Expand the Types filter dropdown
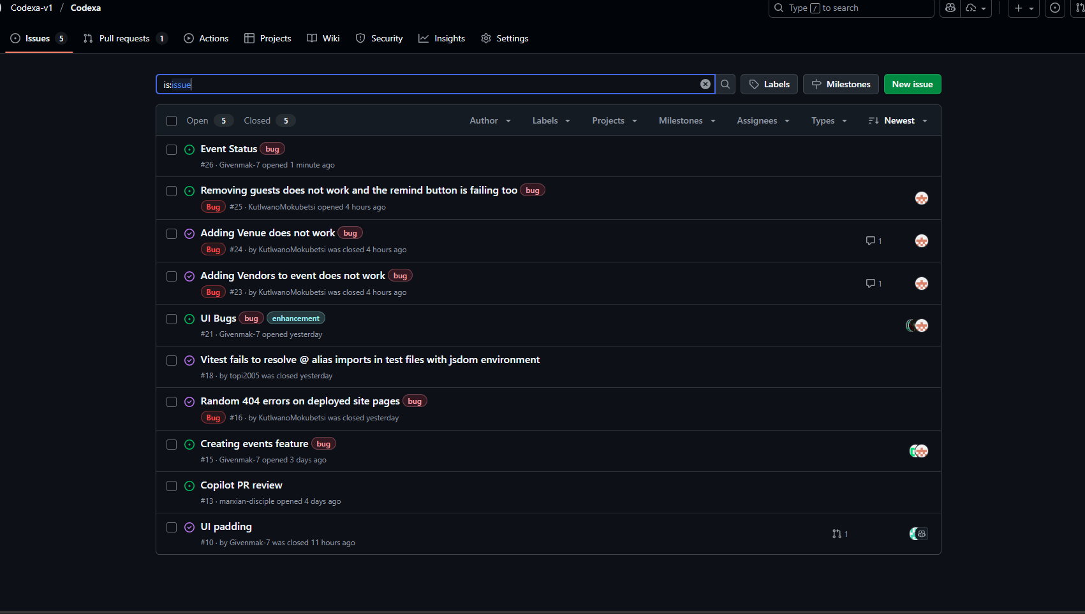The width and height of the screenshot is (1085, 614). (829, 120)
